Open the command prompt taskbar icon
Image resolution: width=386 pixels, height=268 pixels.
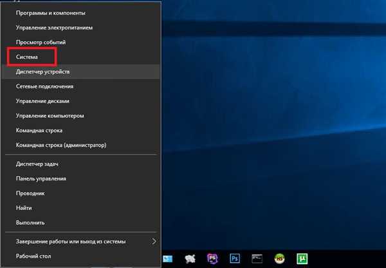[257, 258]
